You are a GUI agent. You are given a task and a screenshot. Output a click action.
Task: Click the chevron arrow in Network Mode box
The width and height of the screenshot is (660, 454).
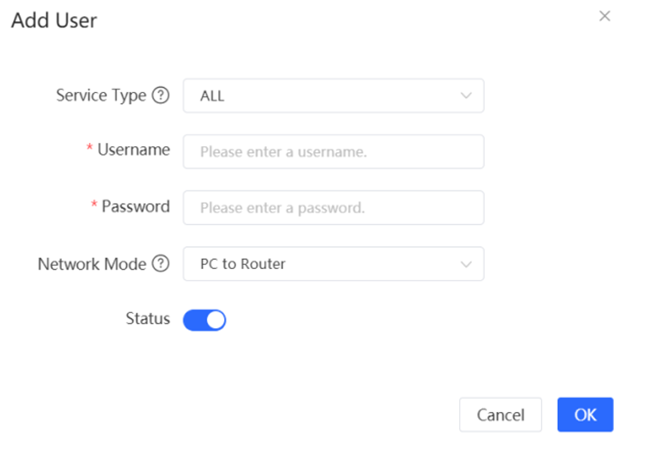pos(466,264)
